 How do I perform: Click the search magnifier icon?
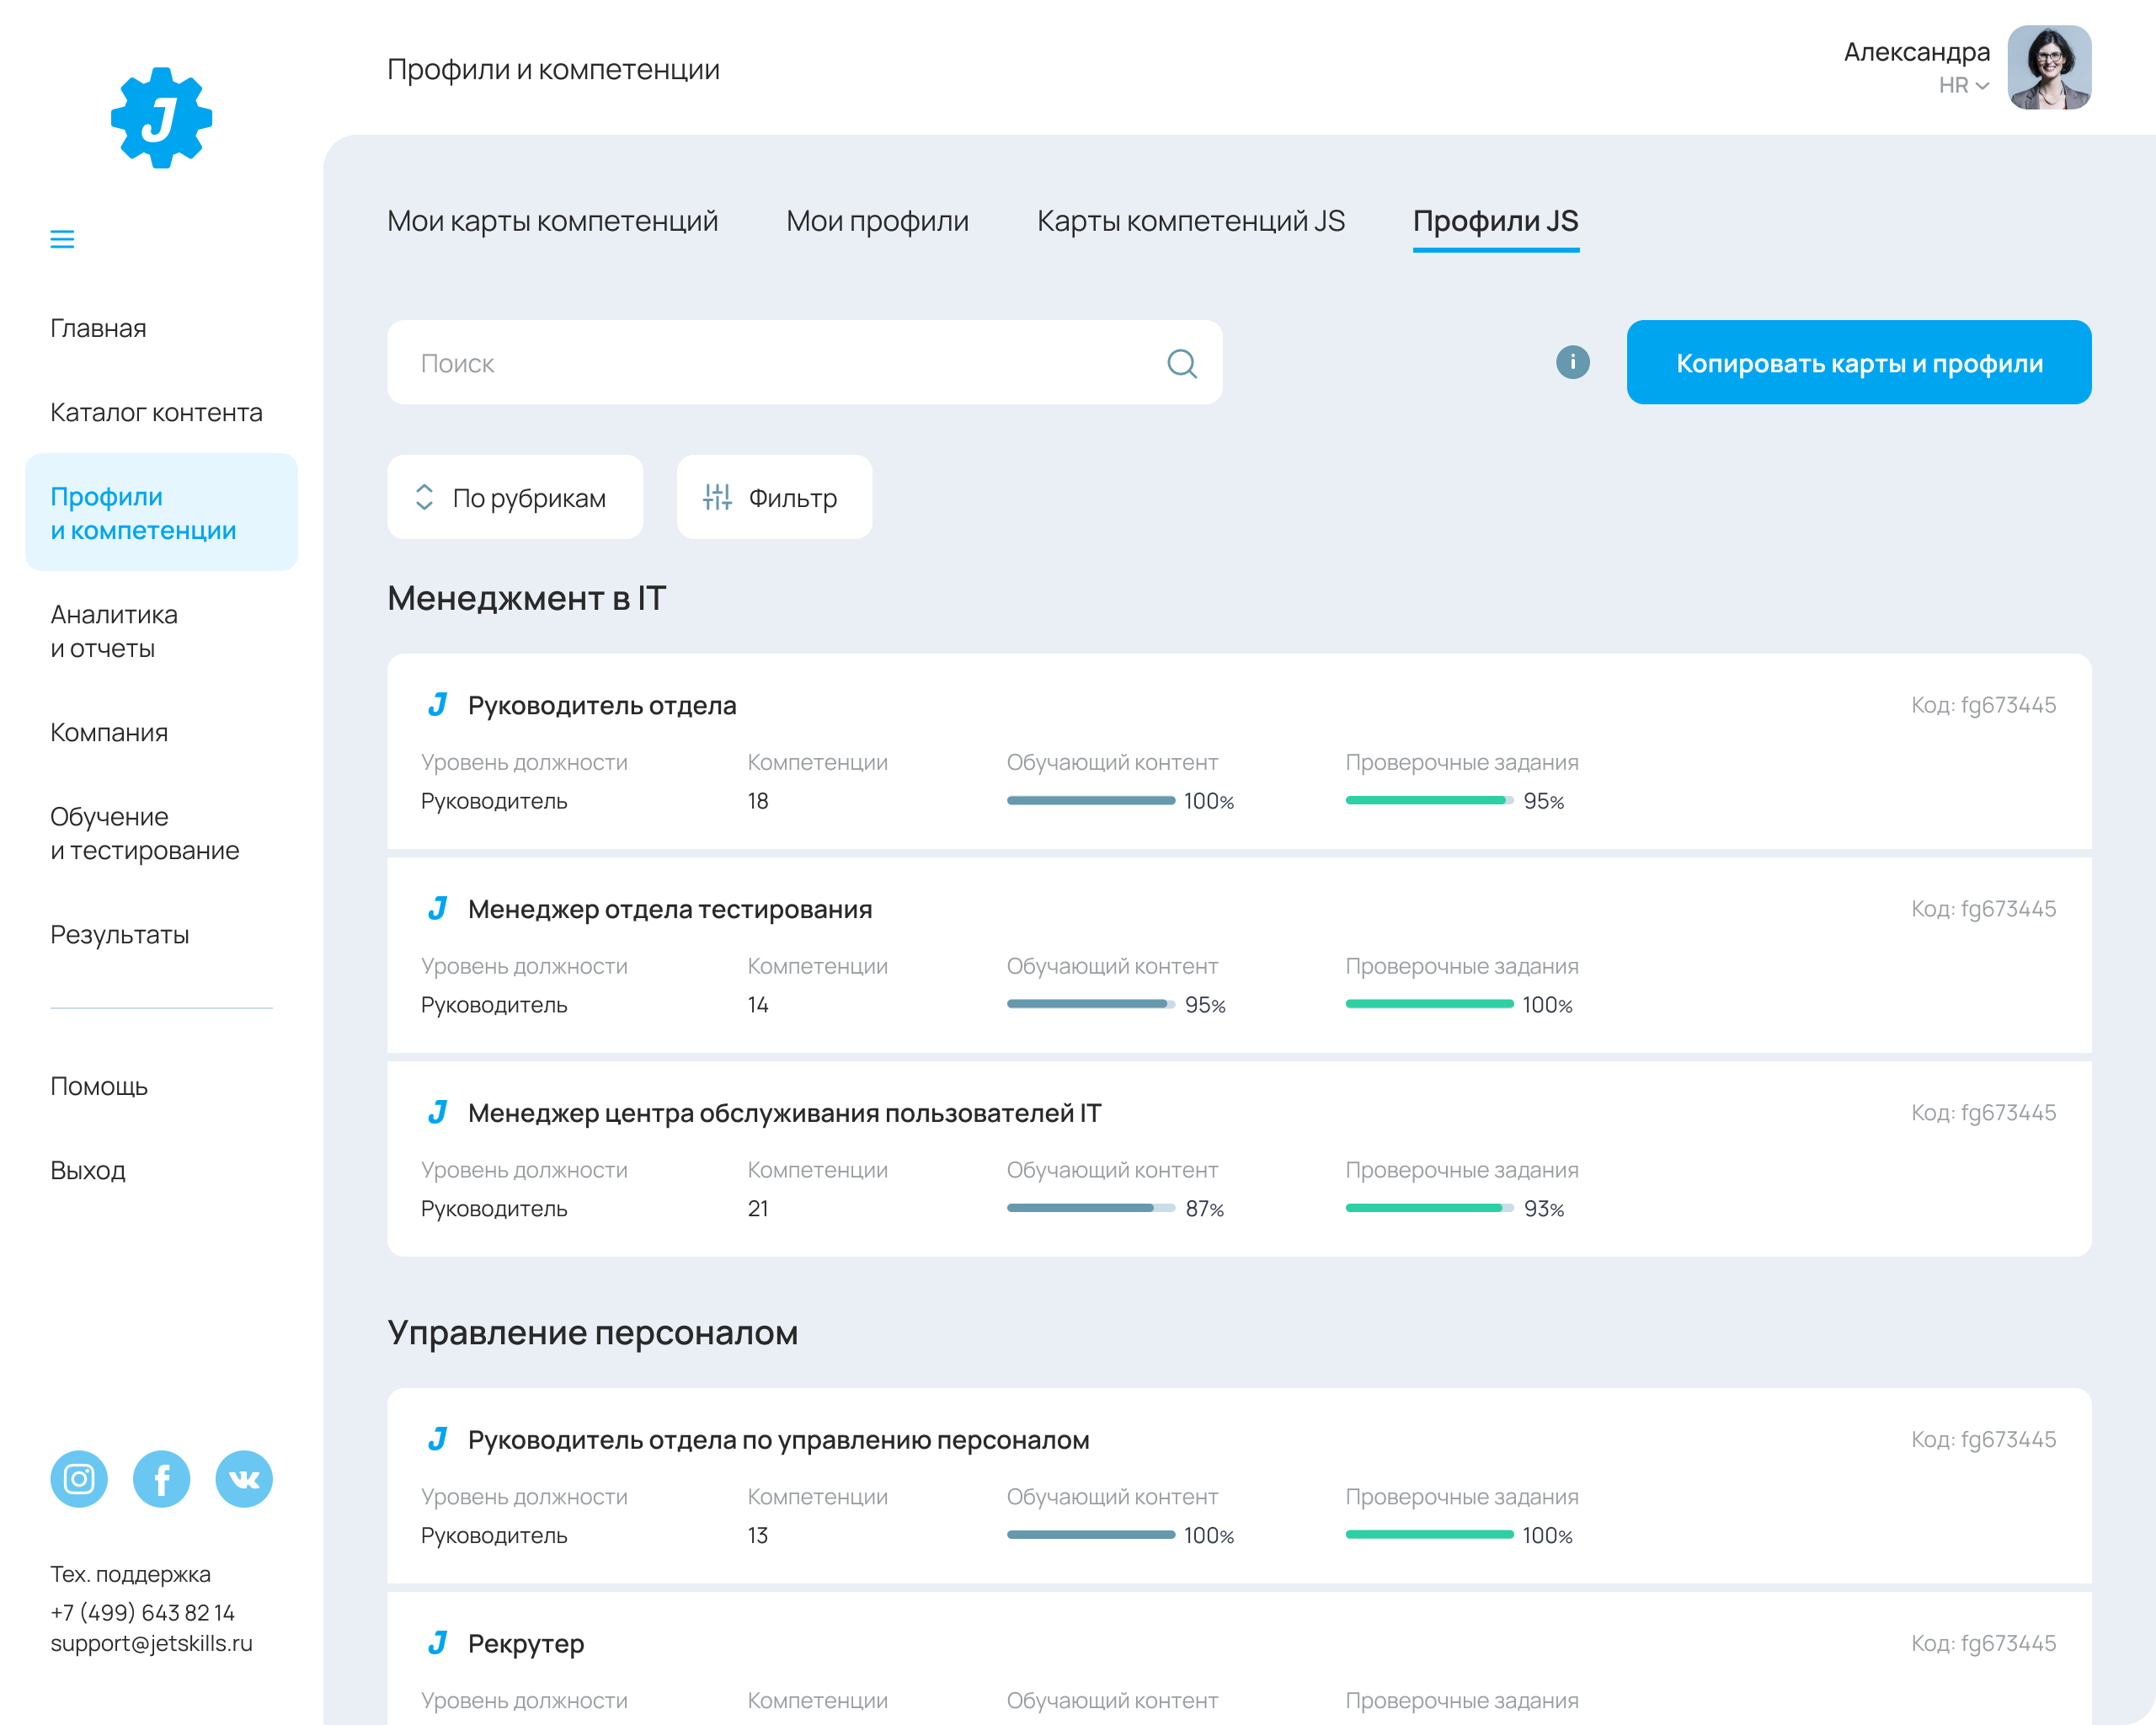1183,363
